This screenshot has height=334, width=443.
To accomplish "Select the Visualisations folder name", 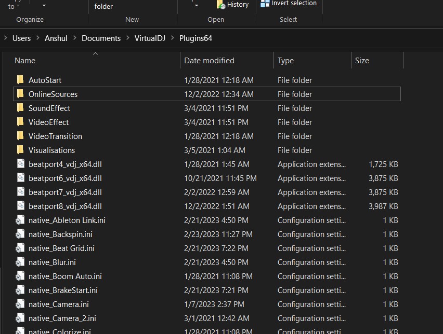I will click(x=51, y=150).
